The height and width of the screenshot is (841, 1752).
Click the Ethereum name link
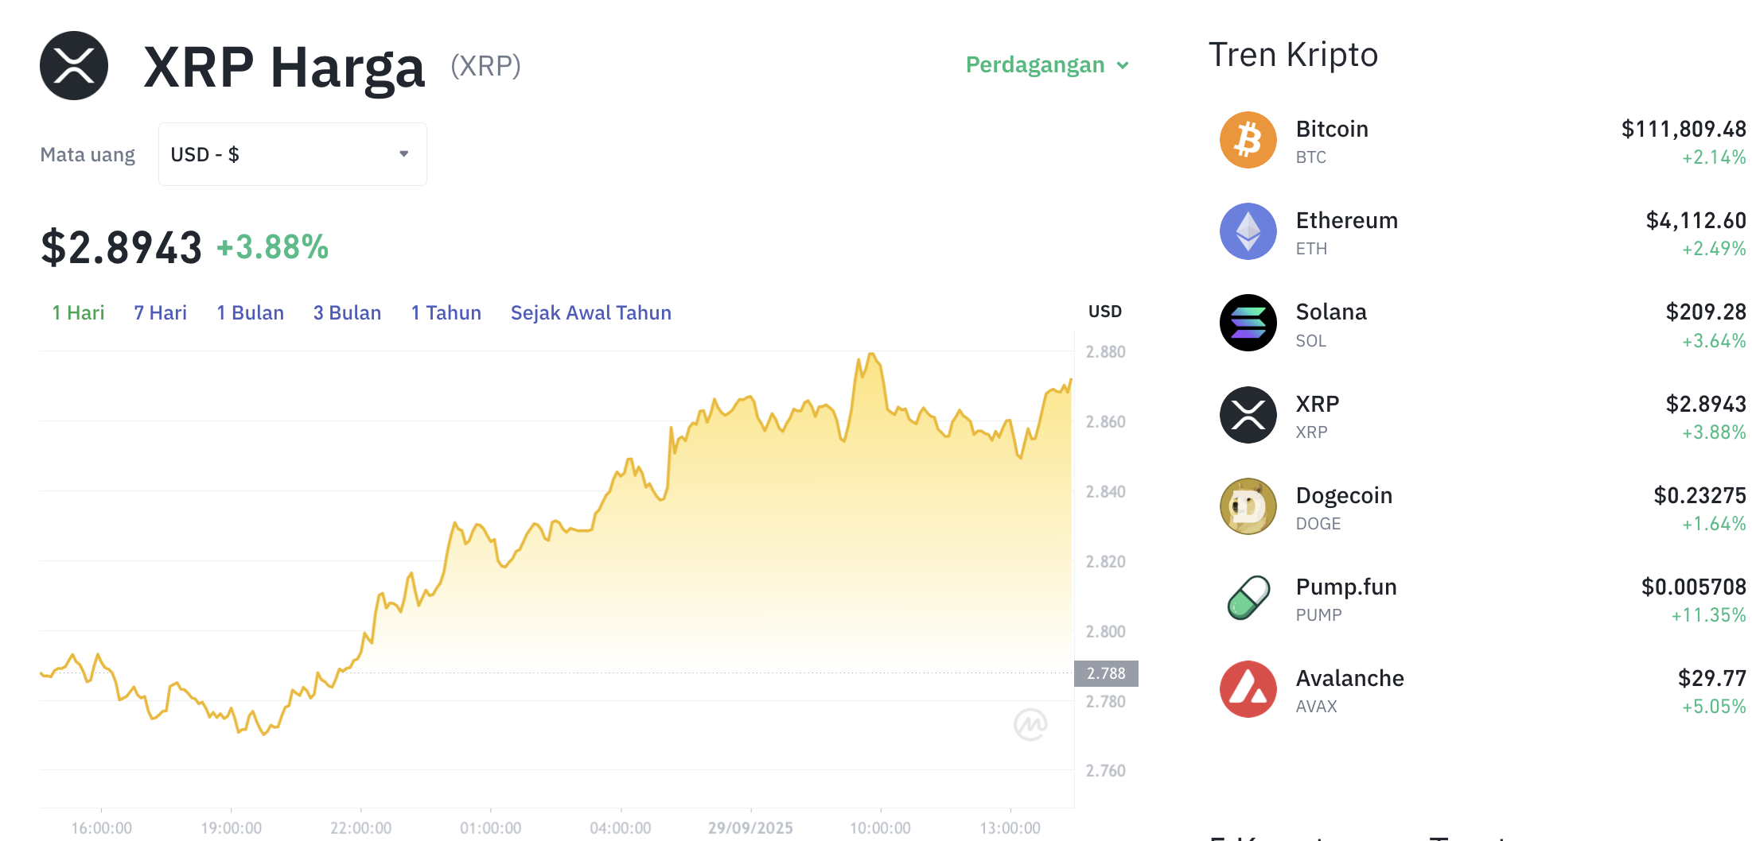click(1346, 220)
